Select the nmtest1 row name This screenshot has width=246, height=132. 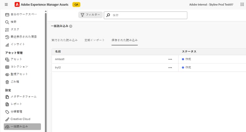tap(60, 59)
